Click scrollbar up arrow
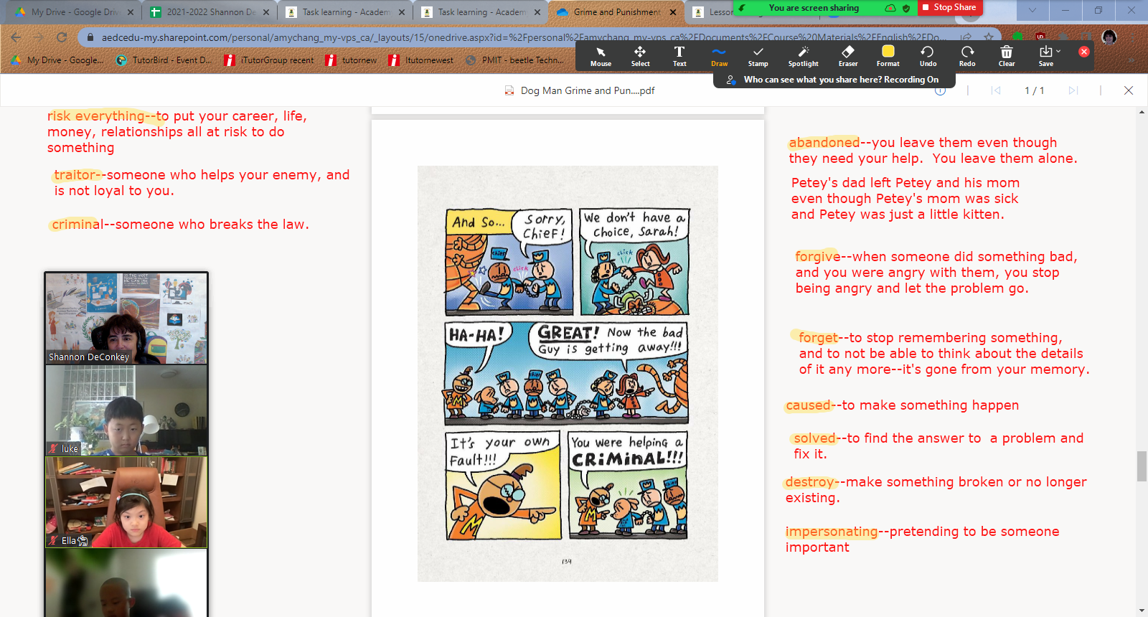This screenshot has height=617, width=1148. point(1142,112)
